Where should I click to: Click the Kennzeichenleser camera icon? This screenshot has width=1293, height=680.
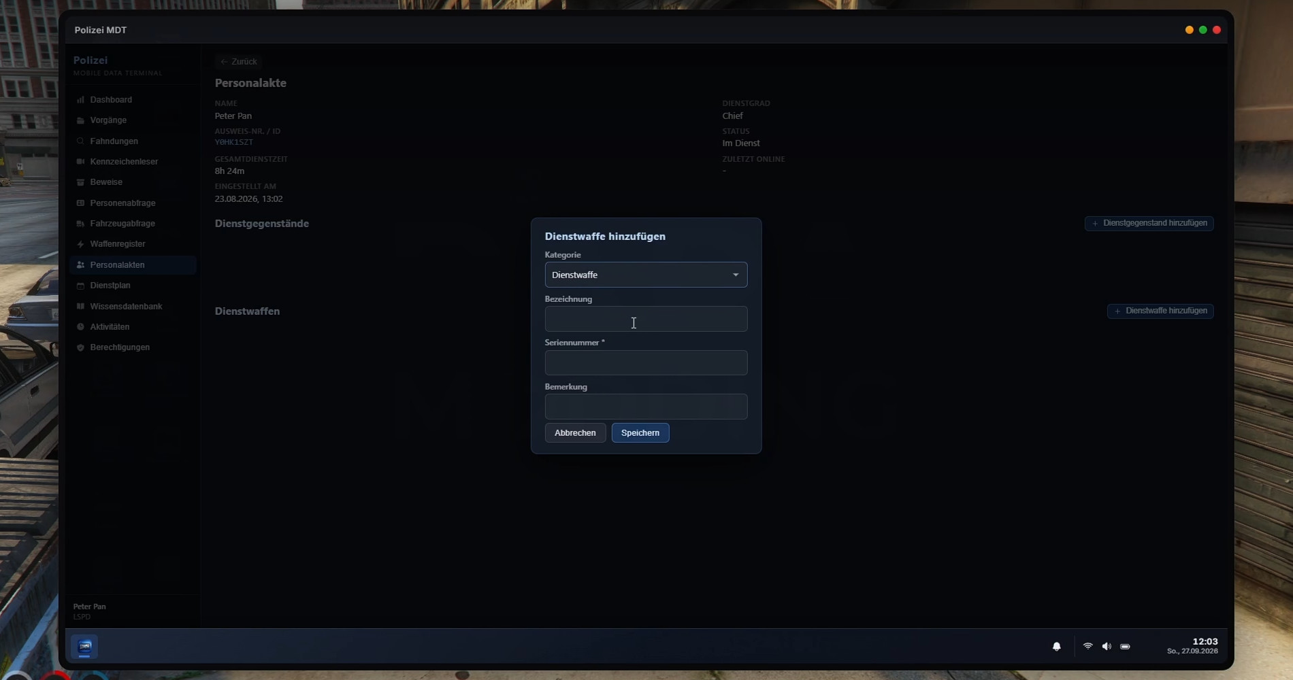point(80,162)
